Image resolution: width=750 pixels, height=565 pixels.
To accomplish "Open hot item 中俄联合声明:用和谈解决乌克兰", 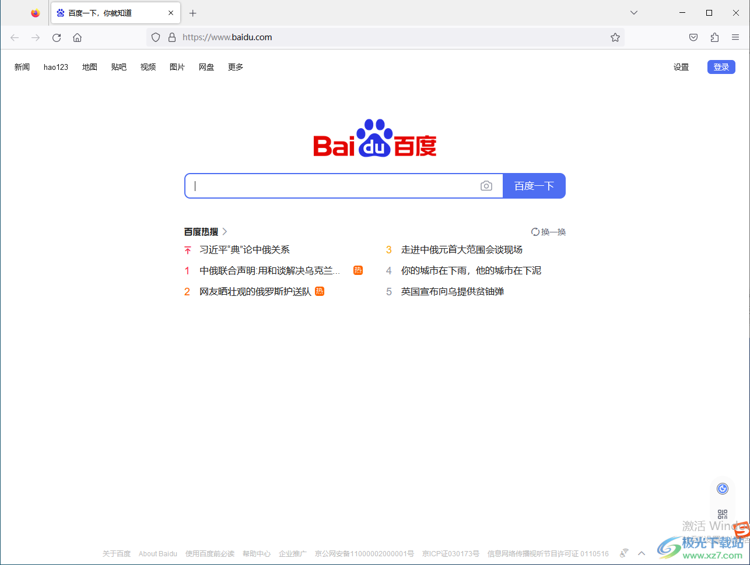I will (x=270, y=271).
